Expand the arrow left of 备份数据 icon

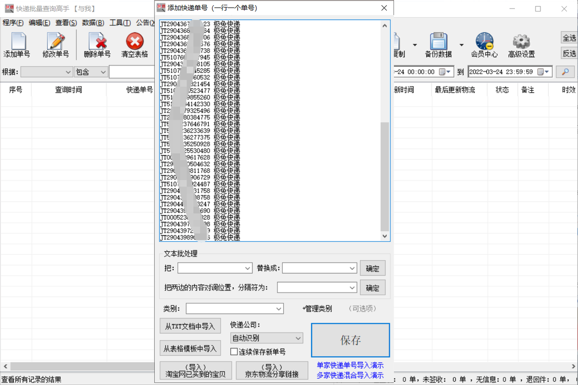(x=414, y=45)
